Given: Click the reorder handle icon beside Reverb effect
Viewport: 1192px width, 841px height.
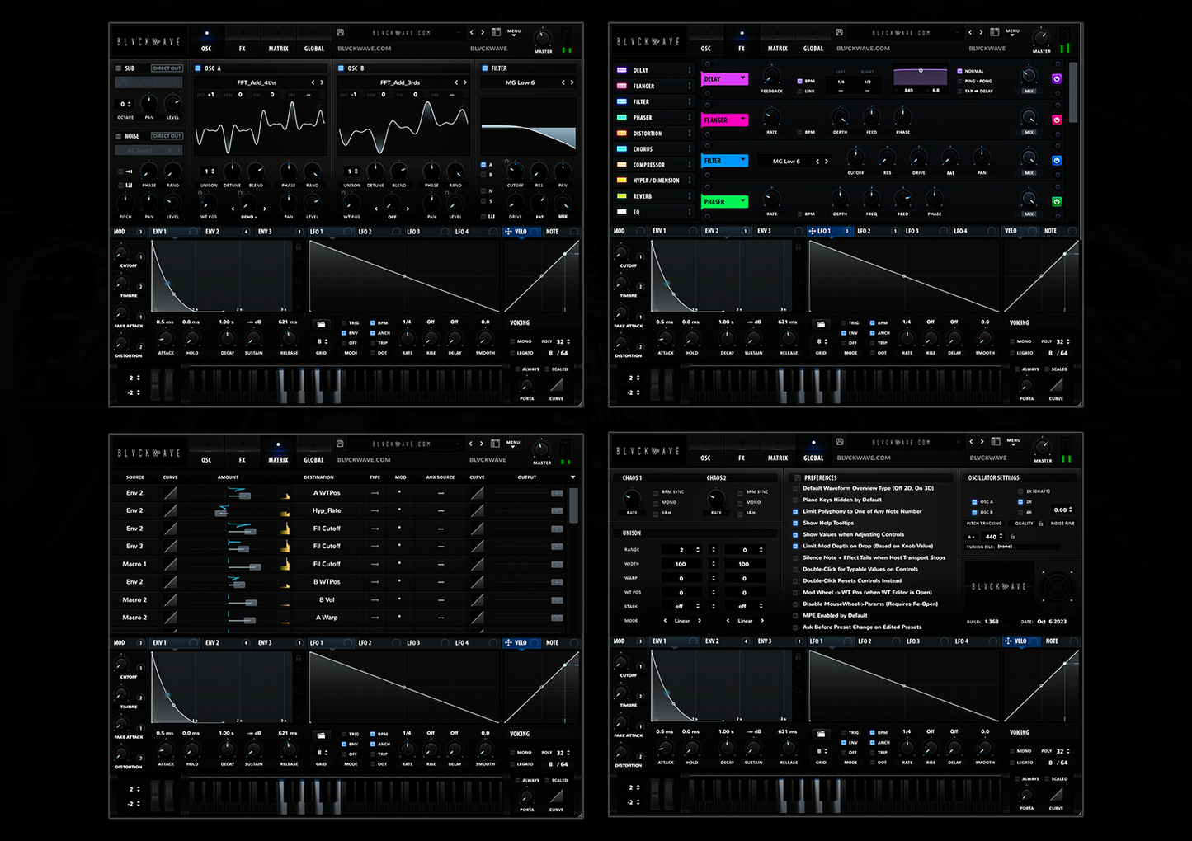Looking at the screenshot, I should (690, 195).
